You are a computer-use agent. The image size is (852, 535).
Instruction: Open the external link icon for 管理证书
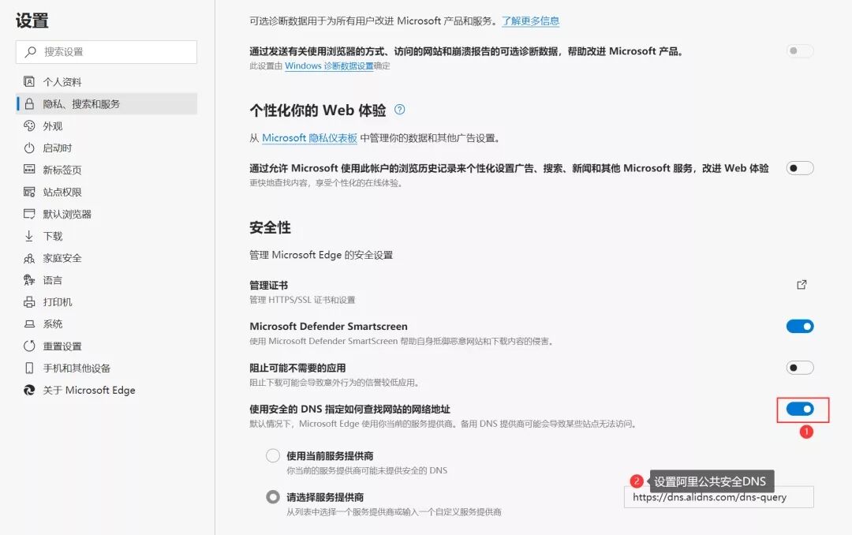tap(802, 285)
